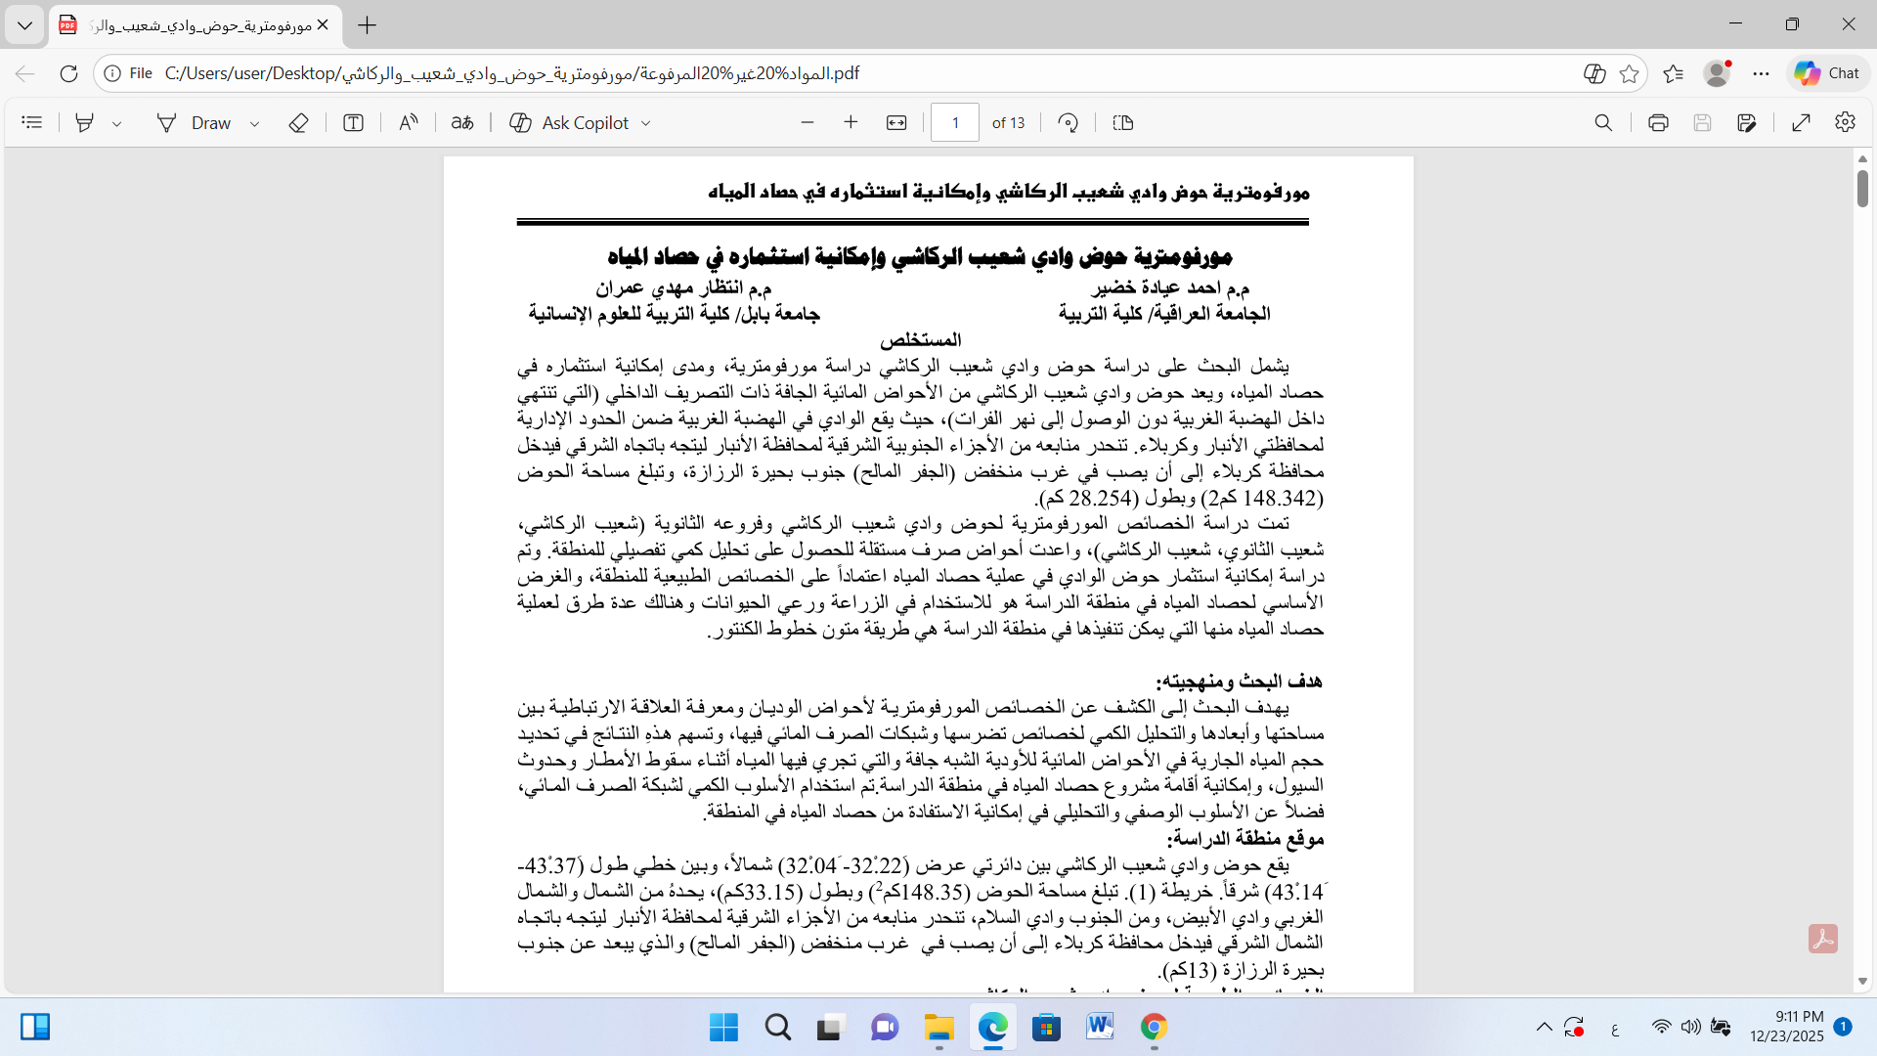Open PDF toolbar settings gear
1877x1056 pixels.
click(1845, 122)
